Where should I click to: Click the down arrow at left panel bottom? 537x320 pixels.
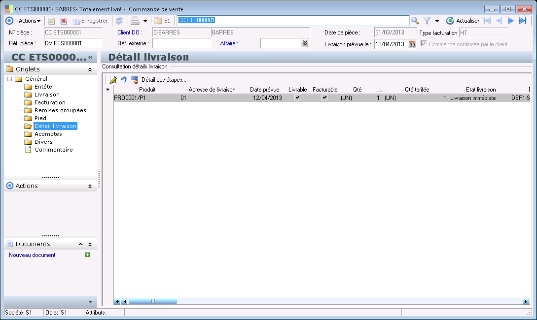[x=90, y=302]
